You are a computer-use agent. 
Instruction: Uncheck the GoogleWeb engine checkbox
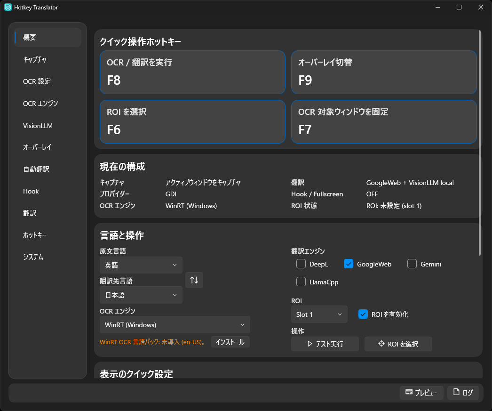348,264
